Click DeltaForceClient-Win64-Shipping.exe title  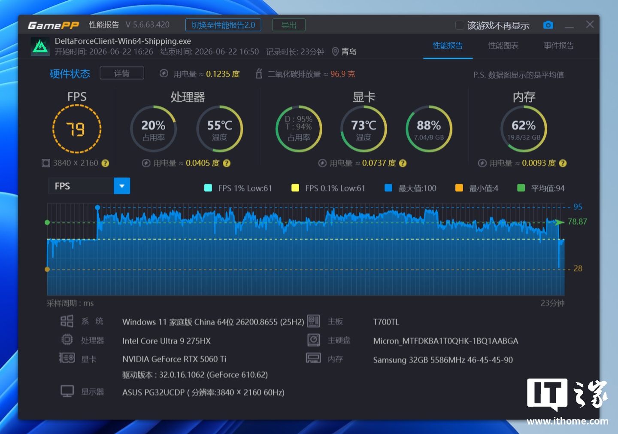coord(123,41)
